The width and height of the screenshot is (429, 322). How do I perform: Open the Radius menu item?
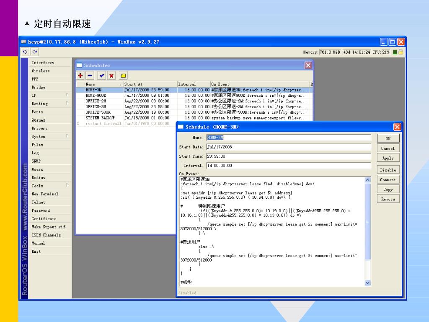coord(49,178)
